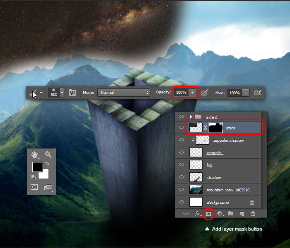Image resolution: width=290 pixels, height=248 pixels.
Task: Hide the mountain-view-1403918 layer
Action: (x=181, y=189)
